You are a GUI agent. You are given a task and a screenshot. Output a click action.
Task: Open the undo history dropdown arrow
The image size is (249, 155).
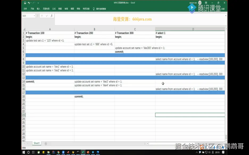pos(31,3)
